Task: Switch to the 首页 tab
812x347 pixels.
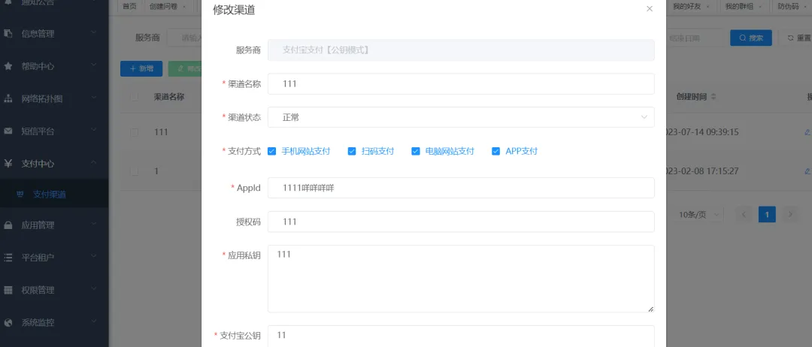Action: tap(130, 7)
